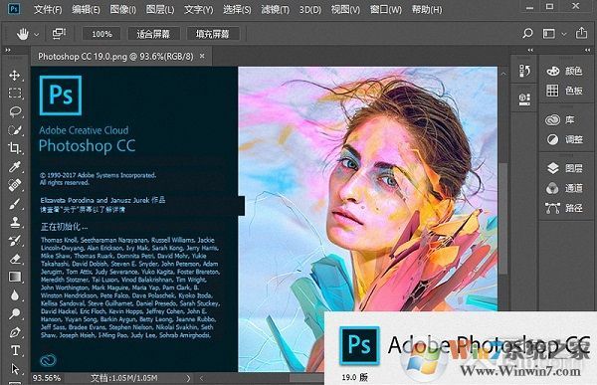This screenshot has height=385, width=597.
Task: Click the 100% zoom button
Action: coord(101,34)
